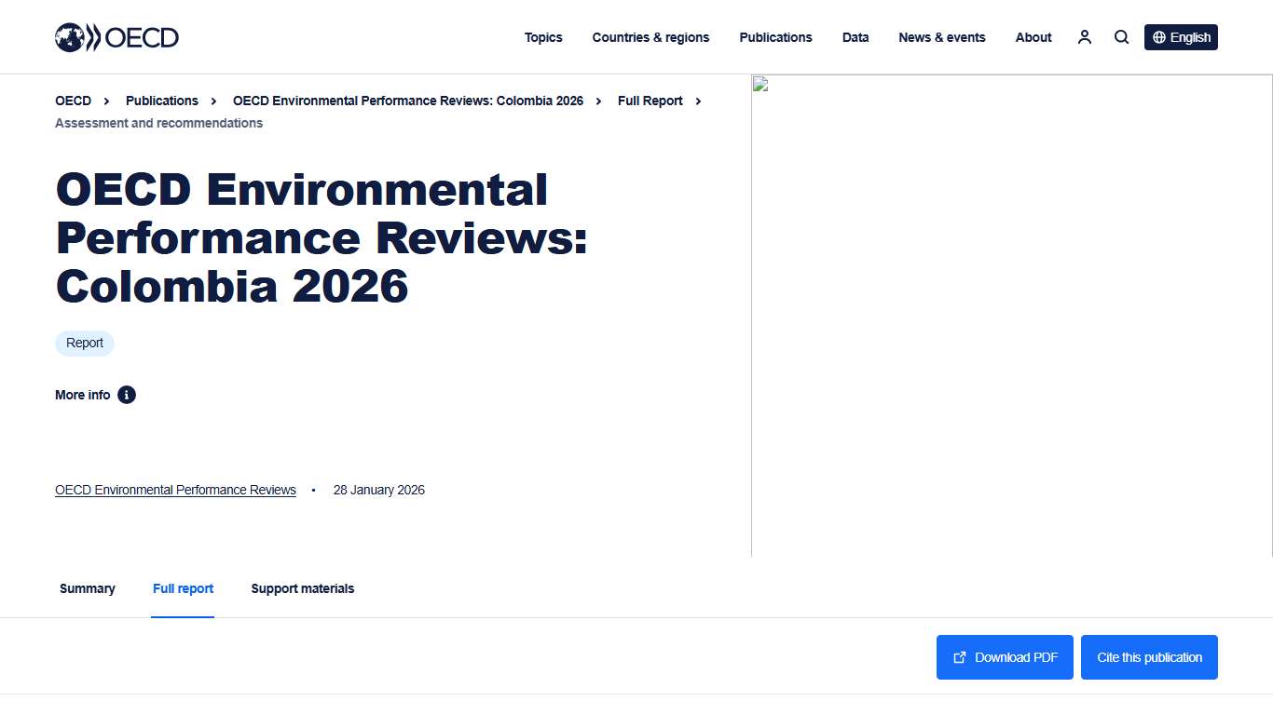Open the user account sign-in icon
1273x715 pixels.
(1084, 36)
